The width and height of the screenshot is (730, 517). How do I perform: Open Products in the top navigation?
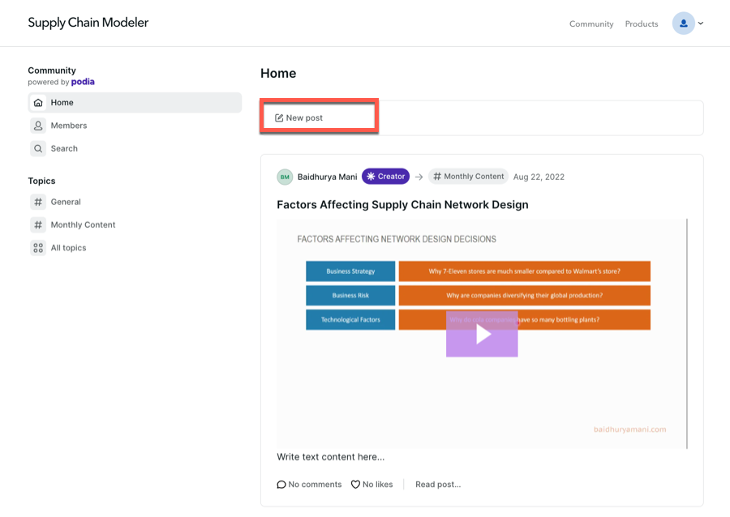(642, 24)
